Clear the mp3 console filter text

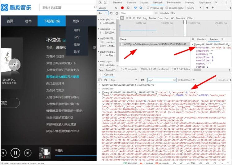coord(174,80)
